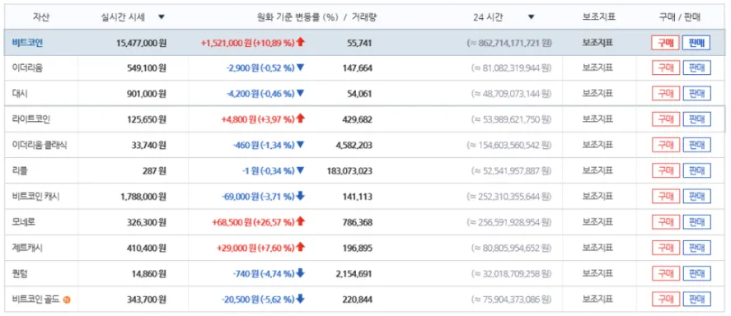Open 보조지표 link in 비트코인 row

coord(597,42)
